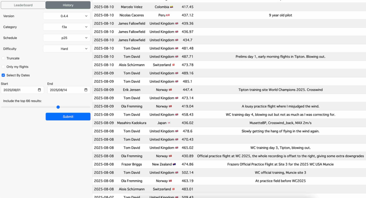Click the score 481.48
The image size is (366, 198).
tap(187, 48)
